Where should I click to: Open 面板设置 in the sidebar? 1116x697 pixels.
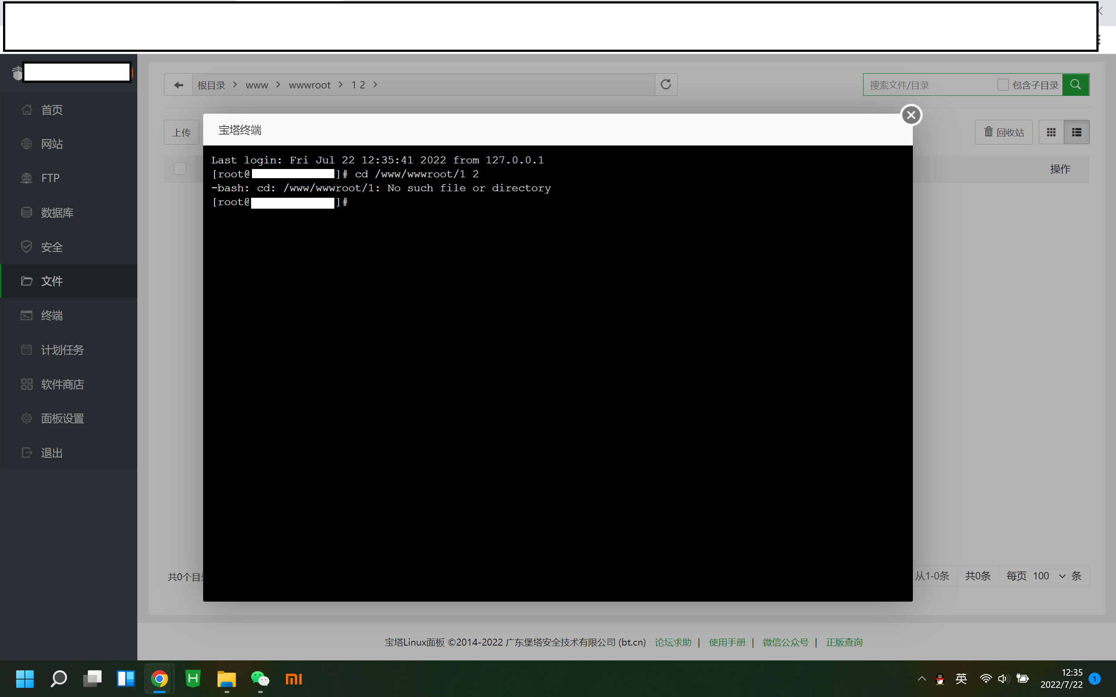[69, 418]
